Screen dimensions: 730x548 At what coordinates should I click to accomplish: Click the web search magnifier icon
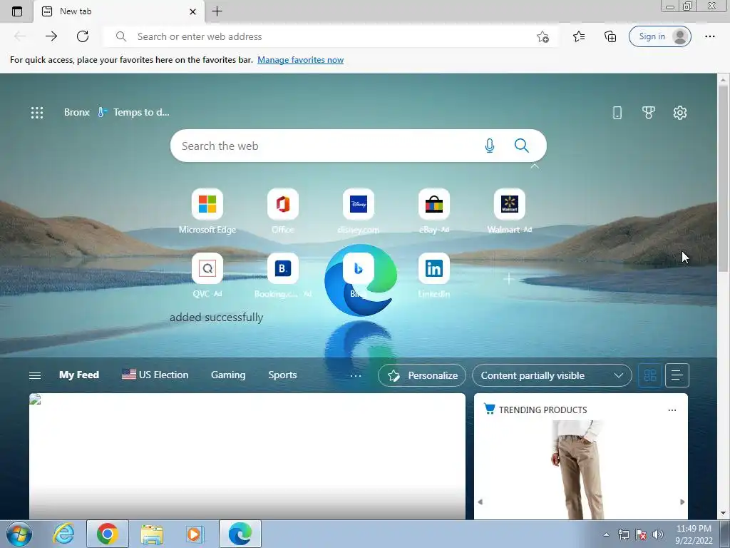[x=521, y=146]
